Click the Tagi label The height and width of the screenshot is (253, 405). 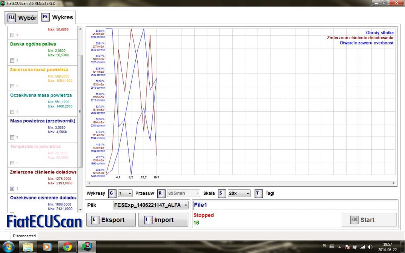coord(270,193)
